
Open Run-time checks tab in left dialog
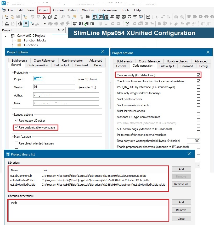(x=72, y=61)
